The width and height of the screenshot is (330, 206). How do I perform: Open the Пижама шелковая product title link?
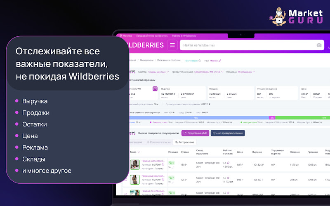[x=153, y=161]
